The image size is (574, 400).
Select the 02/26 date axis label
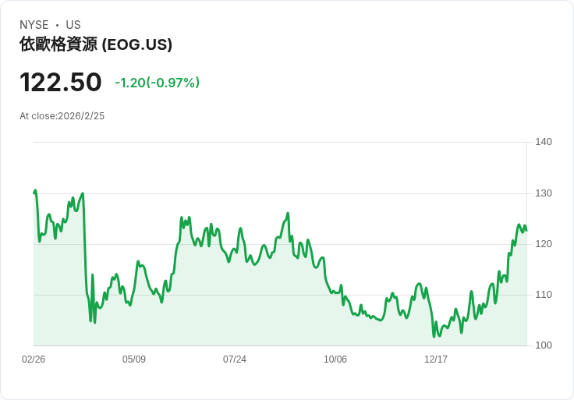(x=34, y=359)
